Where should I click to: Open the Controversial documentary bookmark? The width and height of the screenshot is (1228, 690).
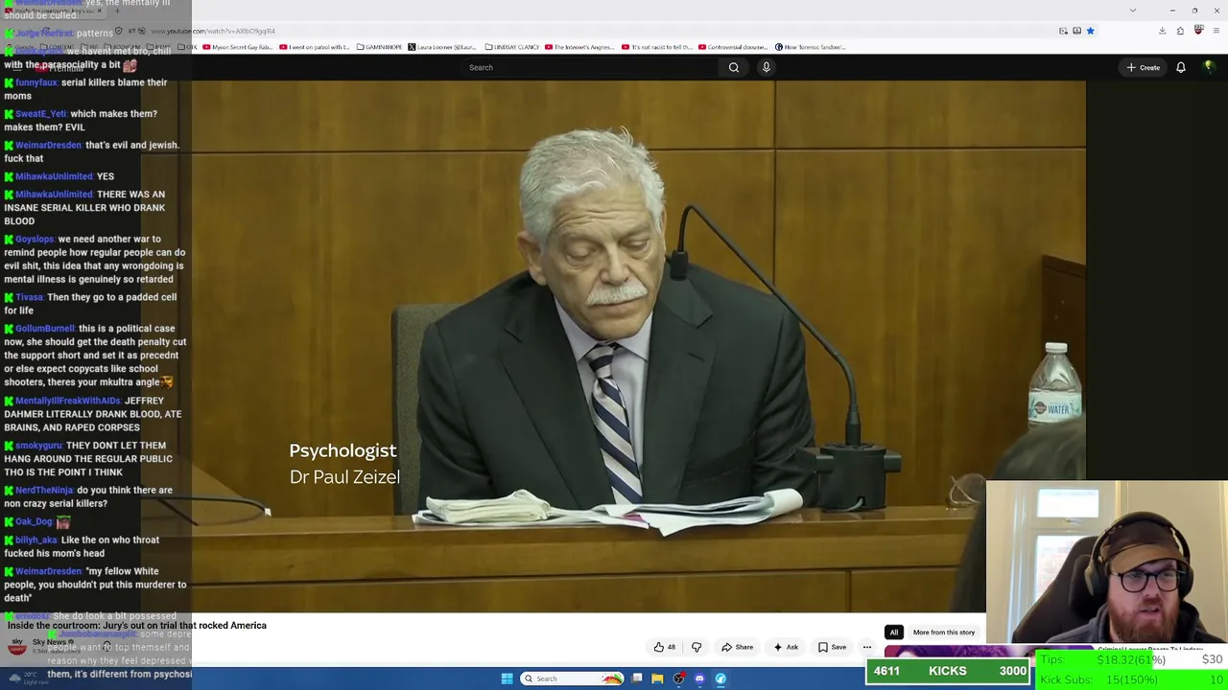[x=733, y=47]
